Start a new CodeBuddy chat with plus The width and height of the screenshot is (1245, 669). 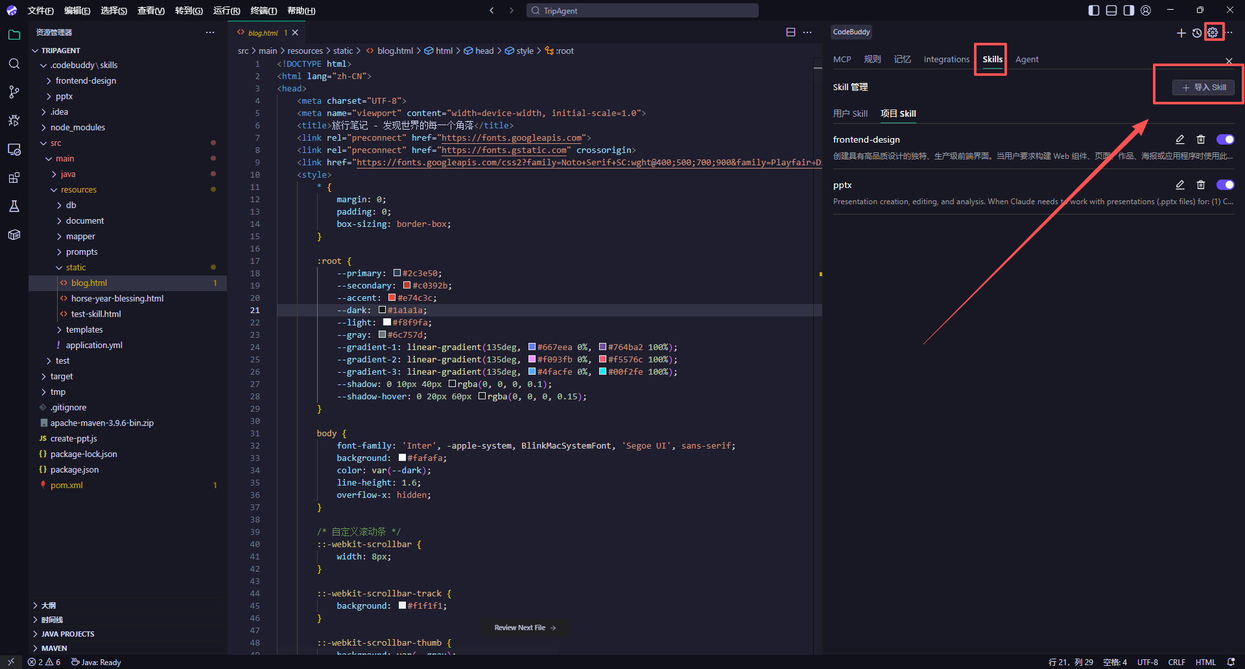[1181, 32]
